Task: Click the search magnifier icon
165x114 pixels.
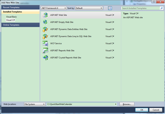Action: [x=161, y=8]
